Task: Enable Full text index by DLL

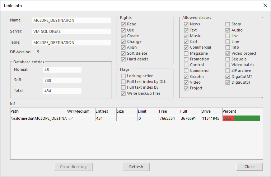Action: 123,82
